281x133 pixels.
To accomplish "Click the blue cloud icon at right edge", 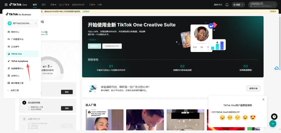I will point(276,68).
